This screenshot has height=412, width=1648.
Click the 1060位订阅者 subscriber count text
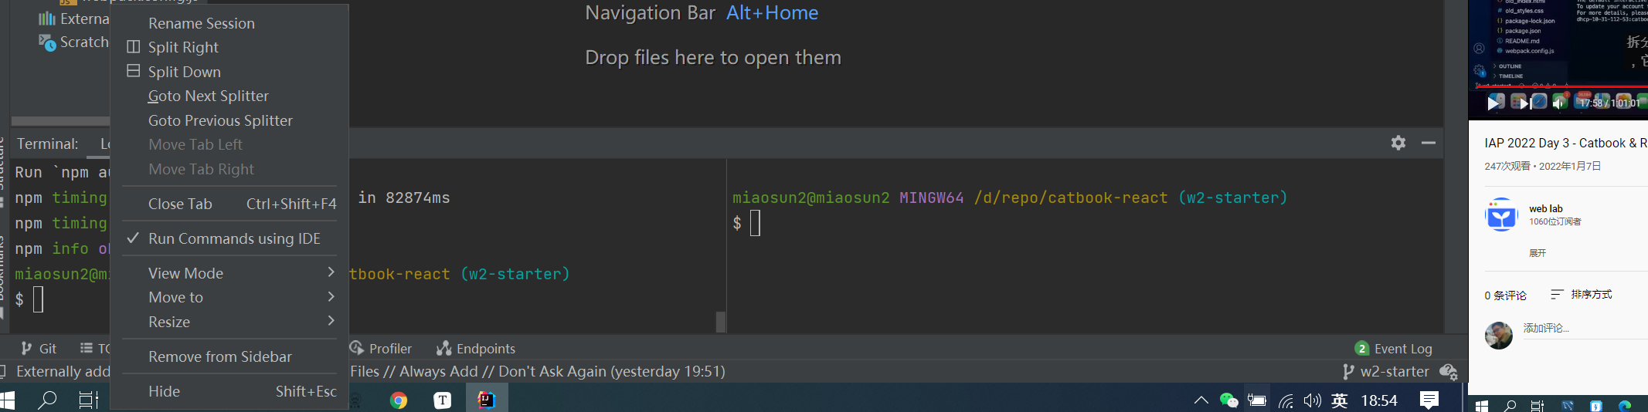click(1555, 221)
